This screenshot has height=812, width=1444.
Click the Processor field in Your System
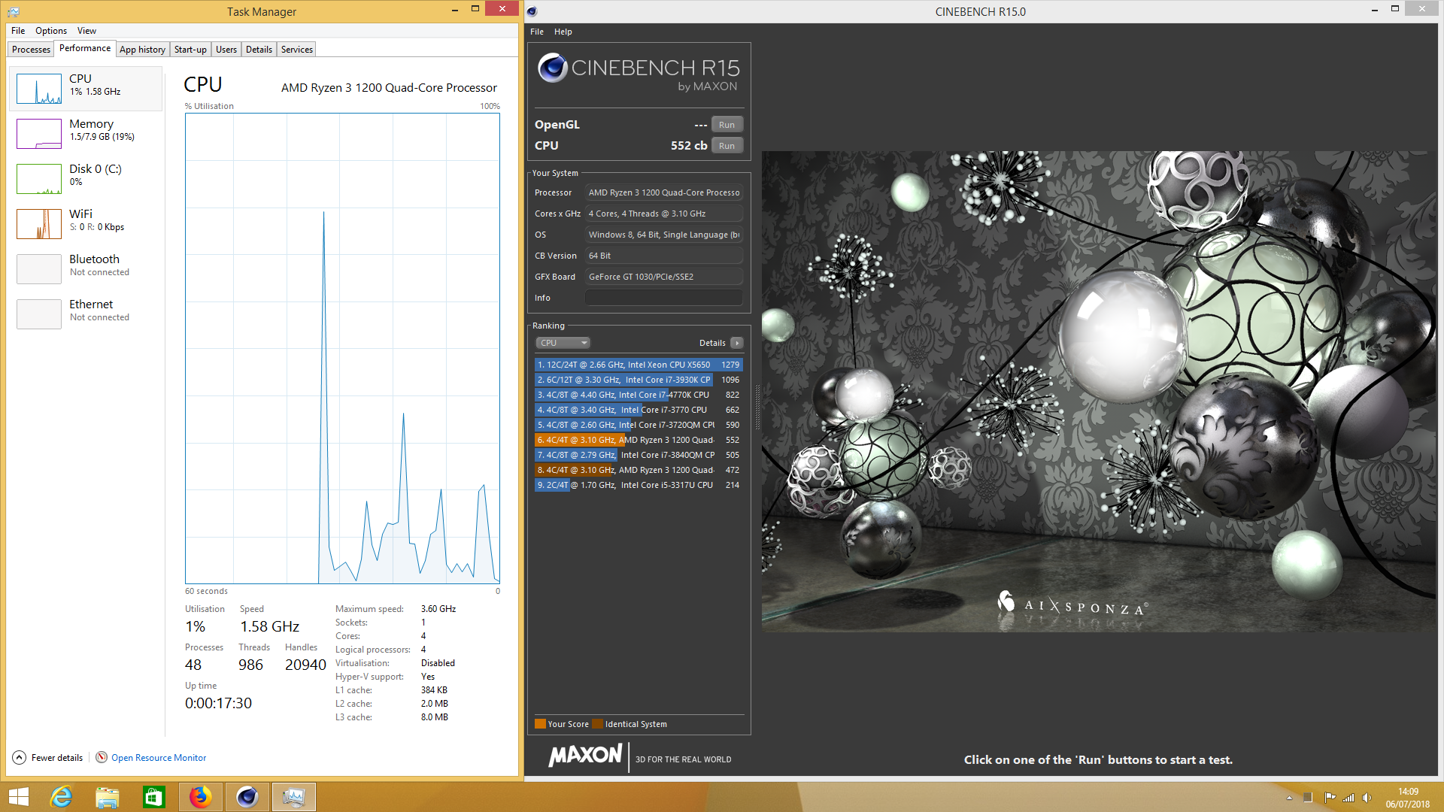click(x=664, y=192)
